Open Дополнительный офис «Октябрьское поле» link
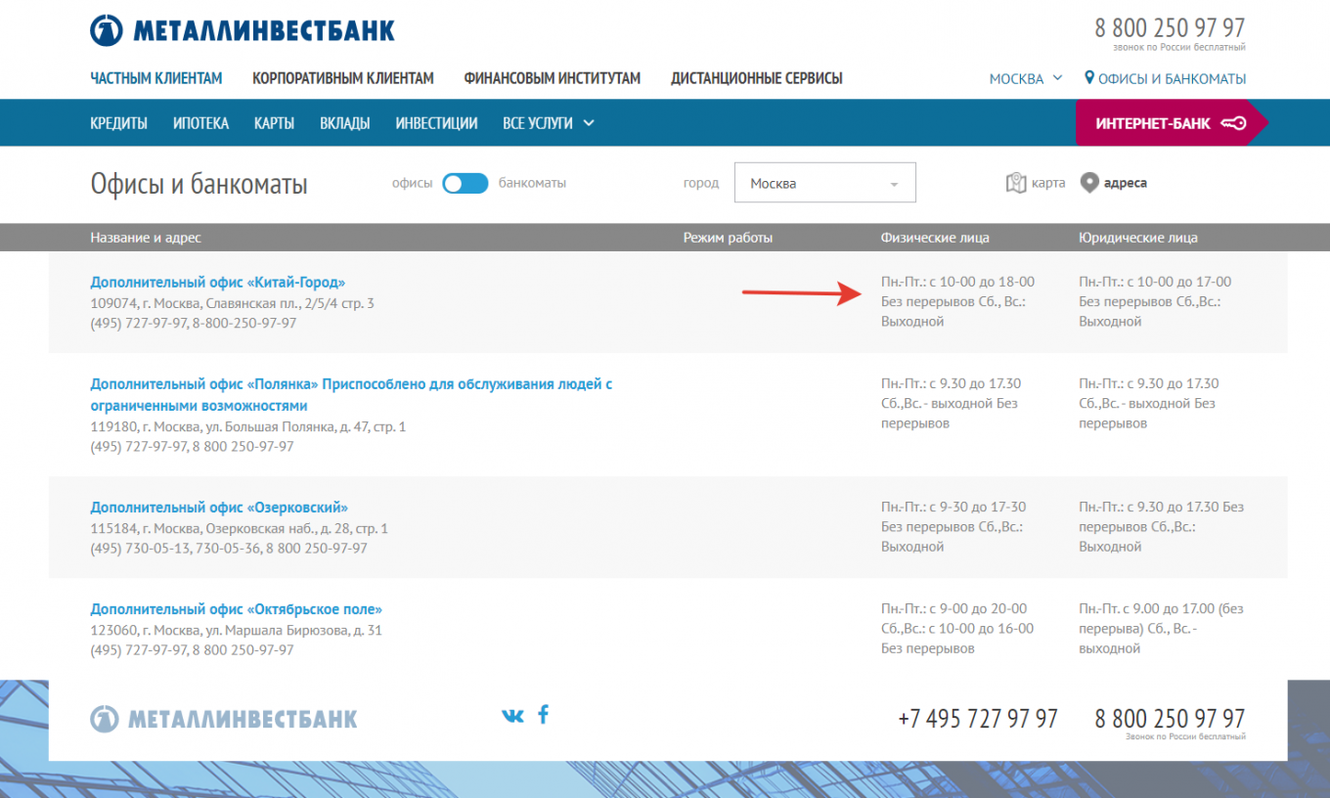 [237, 609]
